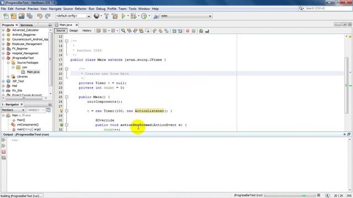Click the Shift Line Right icon
353x198 pixels.
(x=180, y=31)
